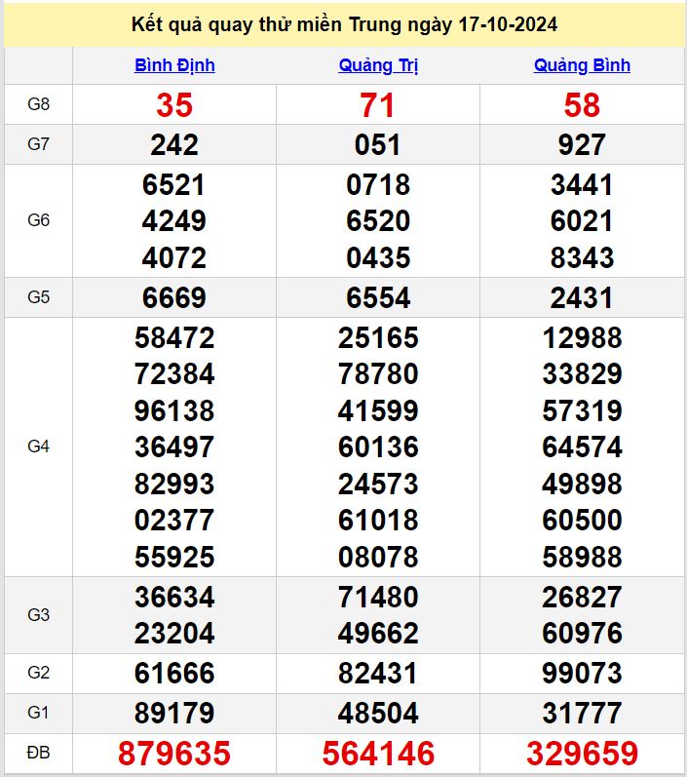Select G3 number 23204
Image resolution: width=687 pixels, height=777 pixels.
click(x=174, y=633)
